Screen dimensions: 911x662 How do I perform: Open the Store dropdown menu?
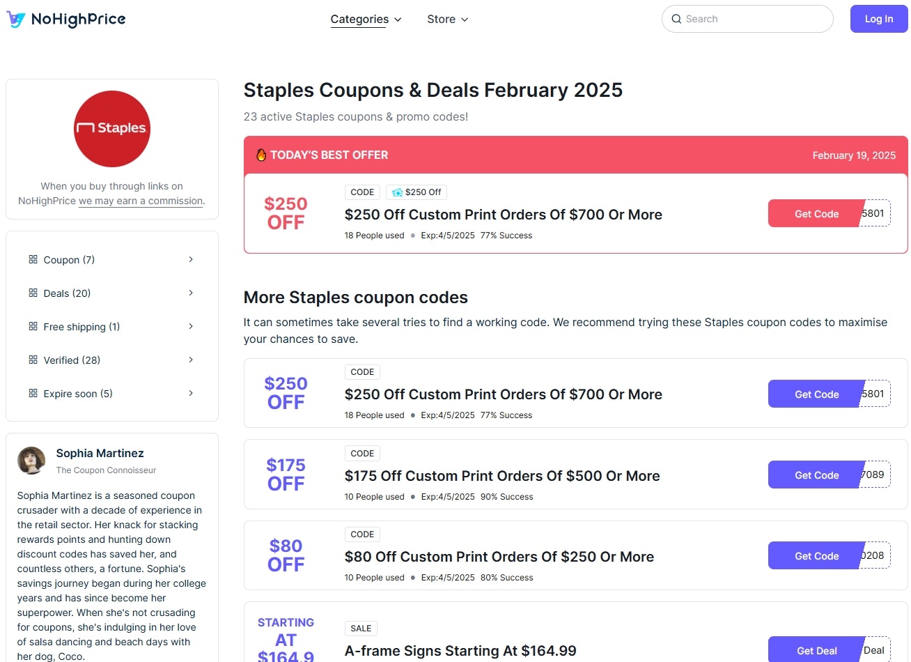coord(447,20)
